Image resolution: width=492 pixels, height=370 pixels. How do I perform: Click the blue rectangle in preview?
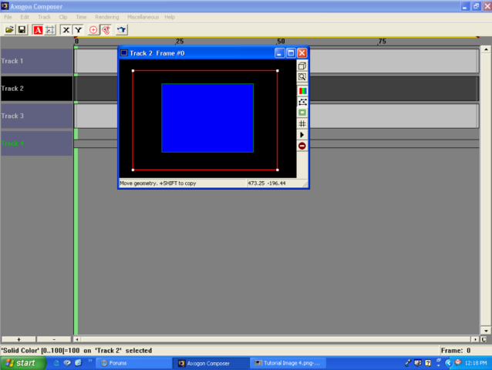click(207, 118)
